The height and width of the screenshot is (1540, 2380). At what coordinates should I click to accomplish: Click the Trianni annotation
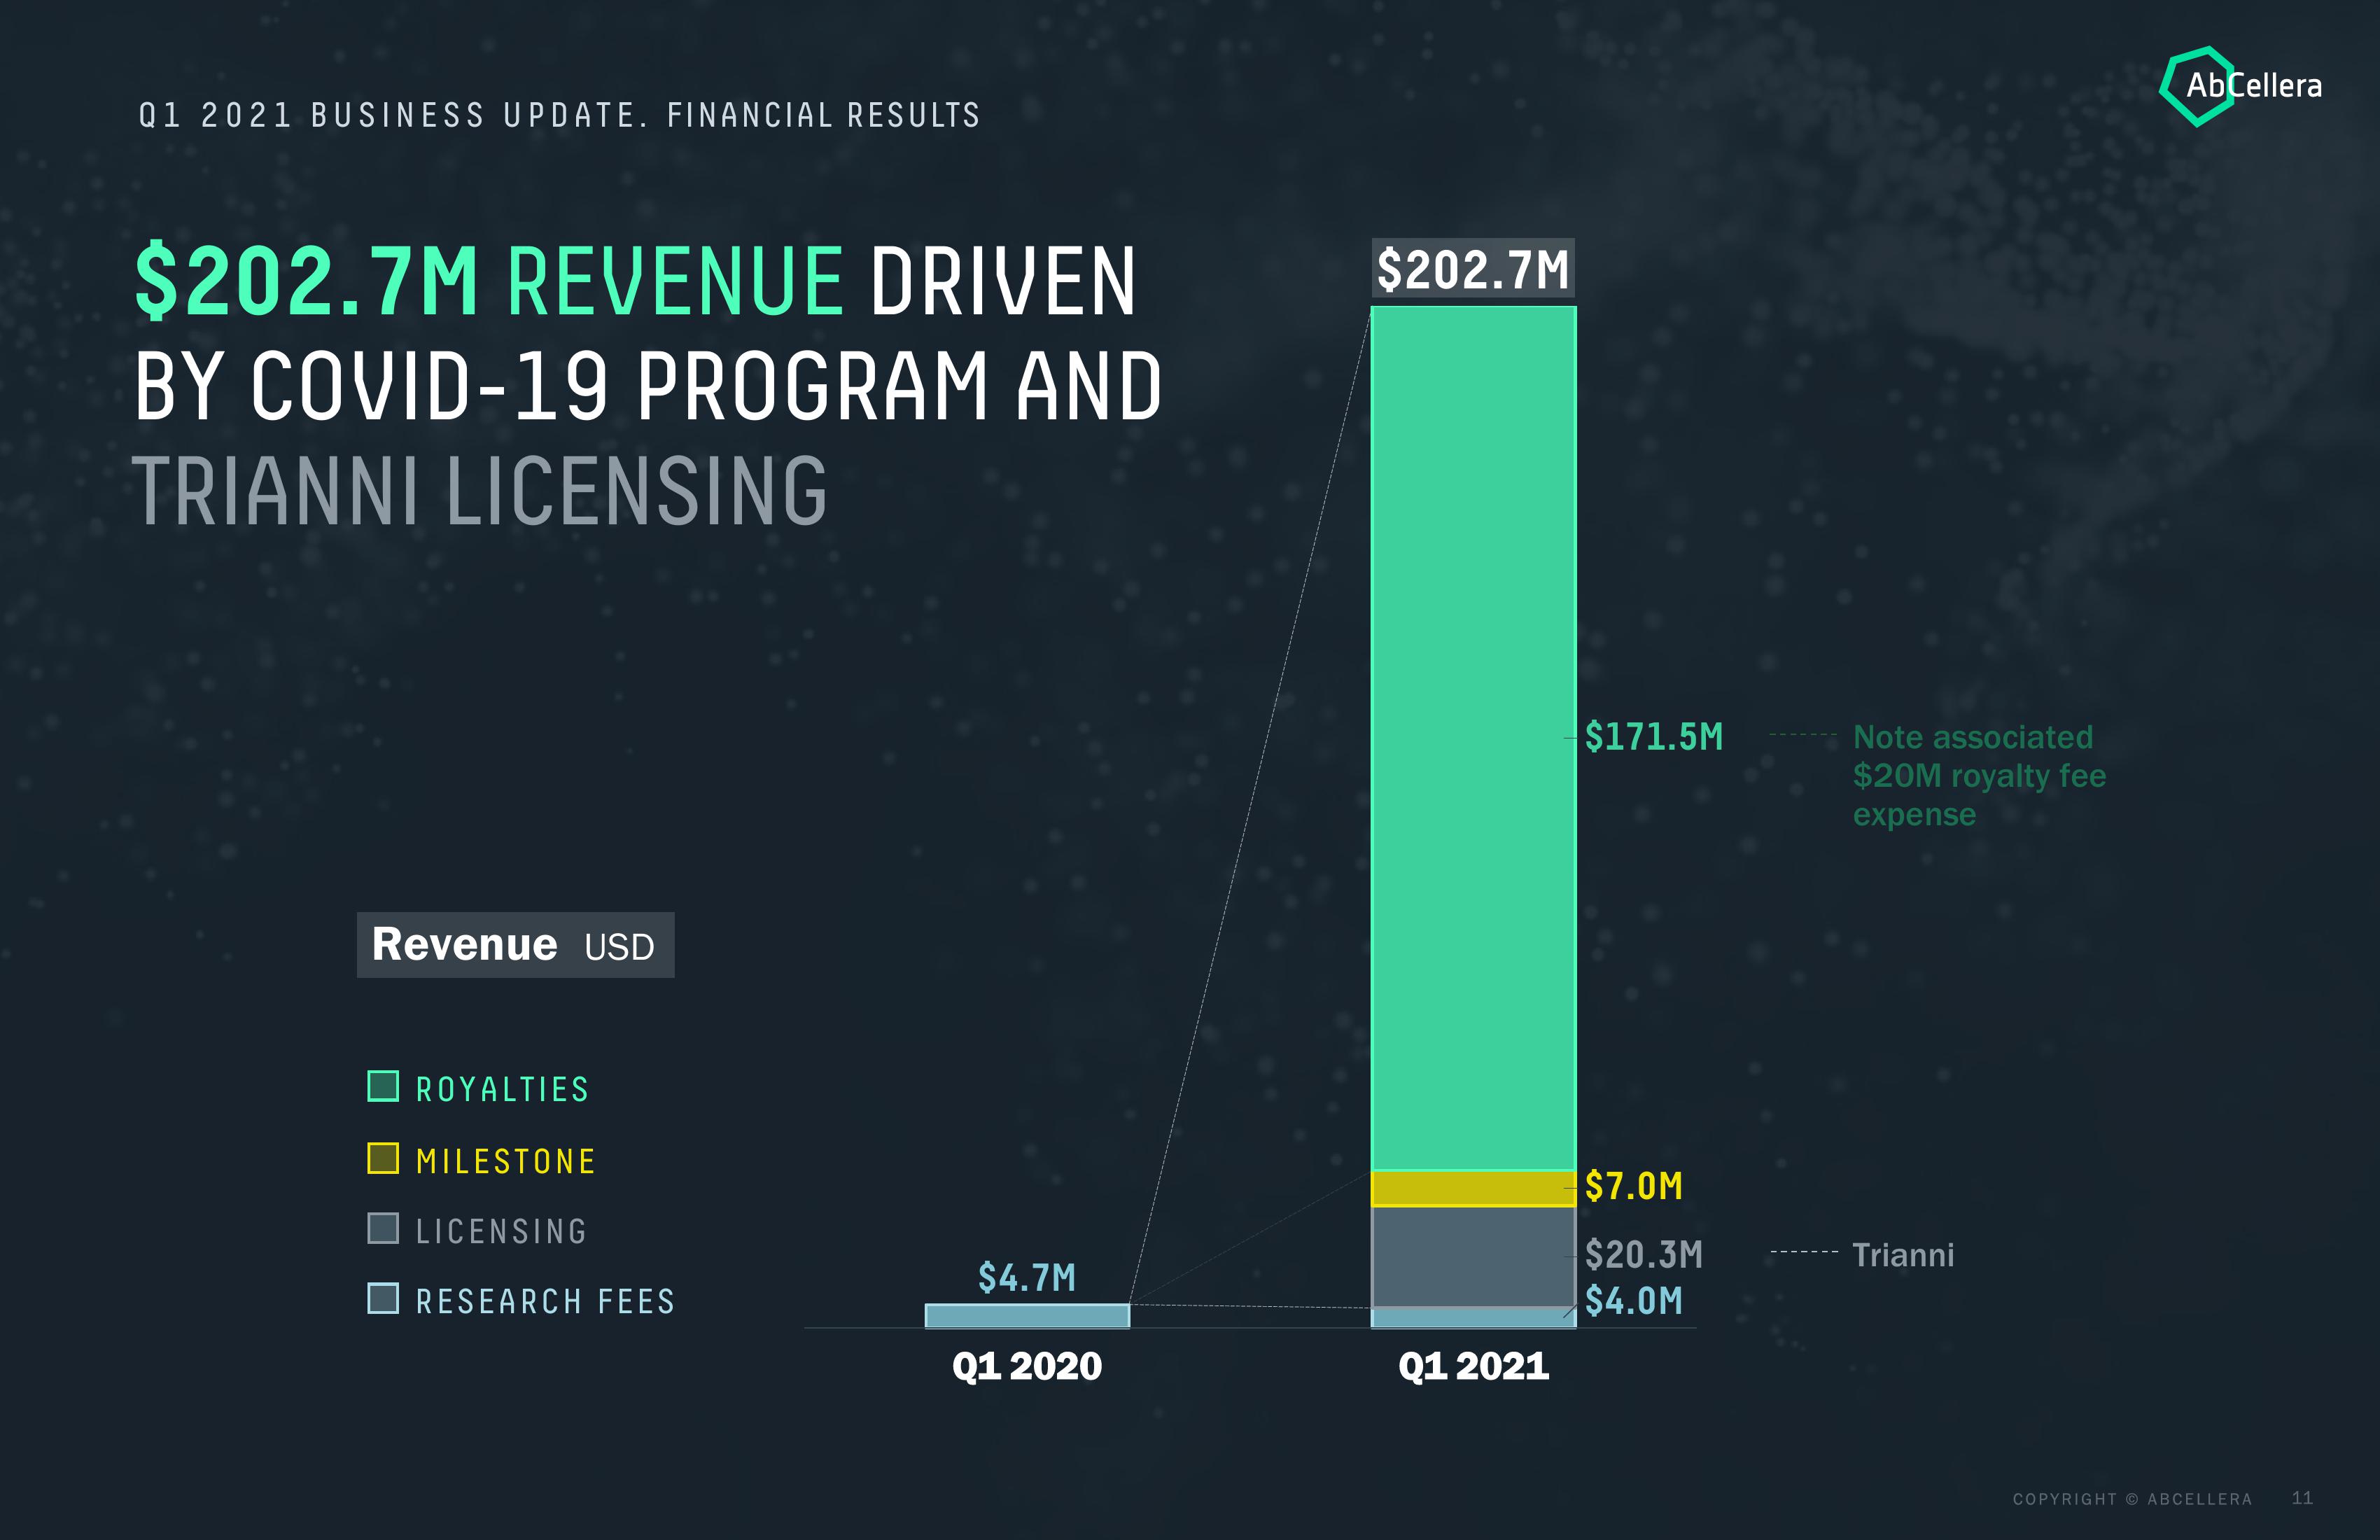pyautogui.click(x=1903, y=1255)
